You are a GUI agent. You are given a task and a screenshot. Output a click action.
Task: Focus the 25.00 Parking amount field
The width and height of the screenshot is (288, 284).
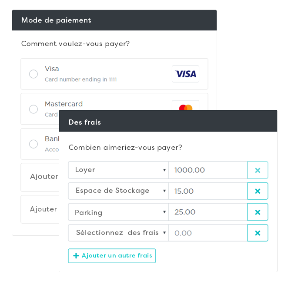[x=208, y=212]
